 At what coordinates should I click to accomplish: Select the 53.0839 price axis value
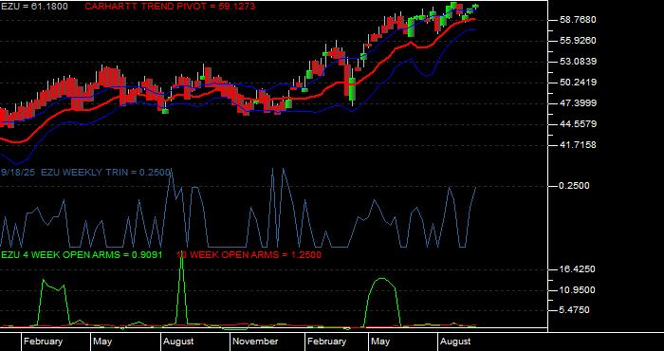click(578, 62)
